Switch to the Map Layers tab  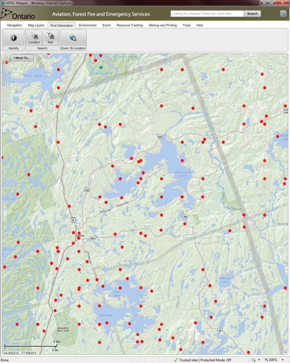pos(36,26)
